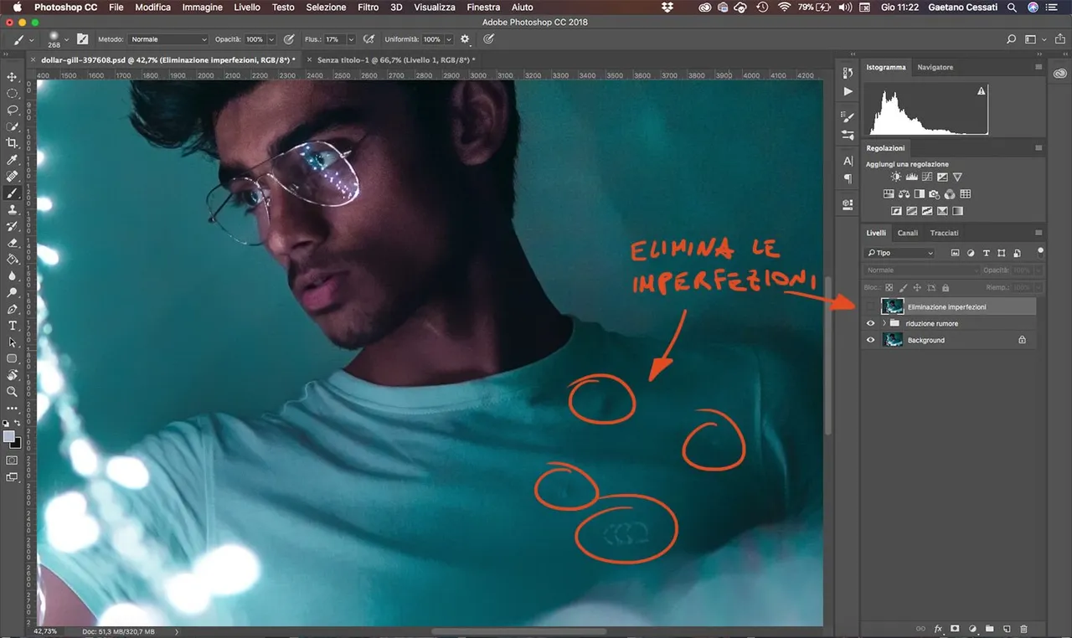Switch to Senza titolo-1 document tab
Image resolution: width=1072 pixels, height=638 pixels.
coord(395,60)
